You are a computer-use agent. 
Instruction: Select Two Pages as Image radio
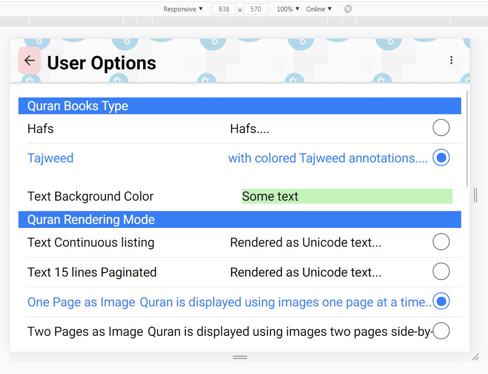pos(441,331)
